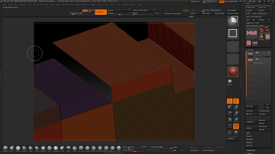Select the Standard brush
The height and width of the screenshot is (154, 275).
(x=5, y=149)
